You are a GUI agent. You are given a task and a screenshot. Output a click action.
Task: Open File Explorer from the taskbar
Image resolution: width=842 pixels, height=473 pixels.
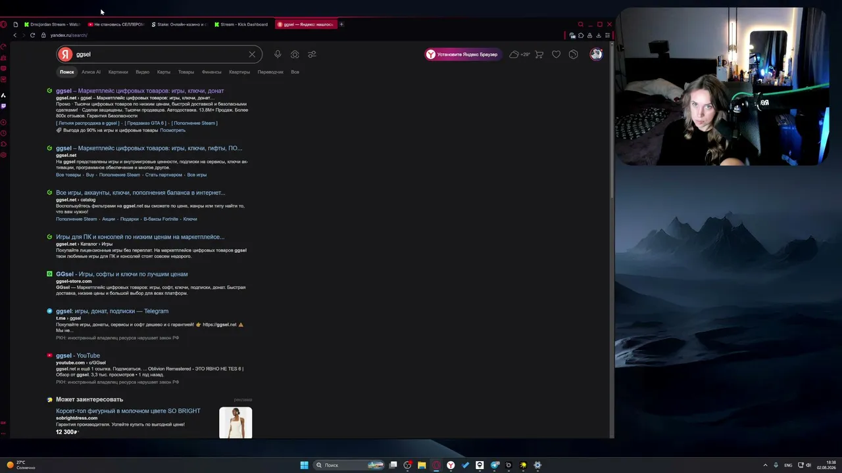[x=422, y=465]
